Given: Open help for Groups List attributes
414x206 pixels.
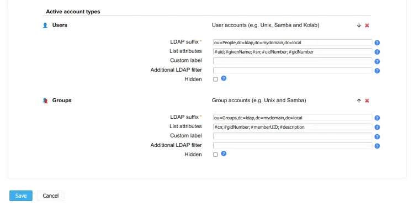Looking at the screenshot, I should [377, 127].
